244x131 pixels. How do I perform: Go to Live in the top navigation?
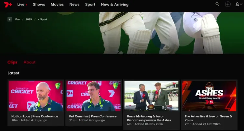tap(21, 5)
